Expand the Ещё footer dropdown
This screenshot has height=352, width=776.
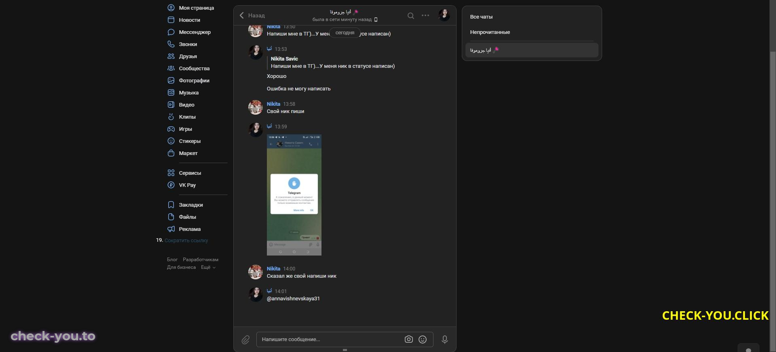point(208,267)
